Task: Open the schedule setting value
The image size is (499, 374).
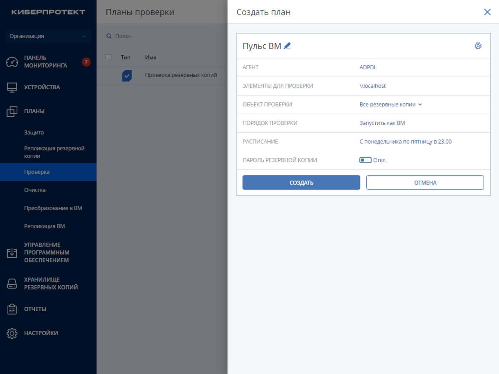Action: [x=405, y=142]
